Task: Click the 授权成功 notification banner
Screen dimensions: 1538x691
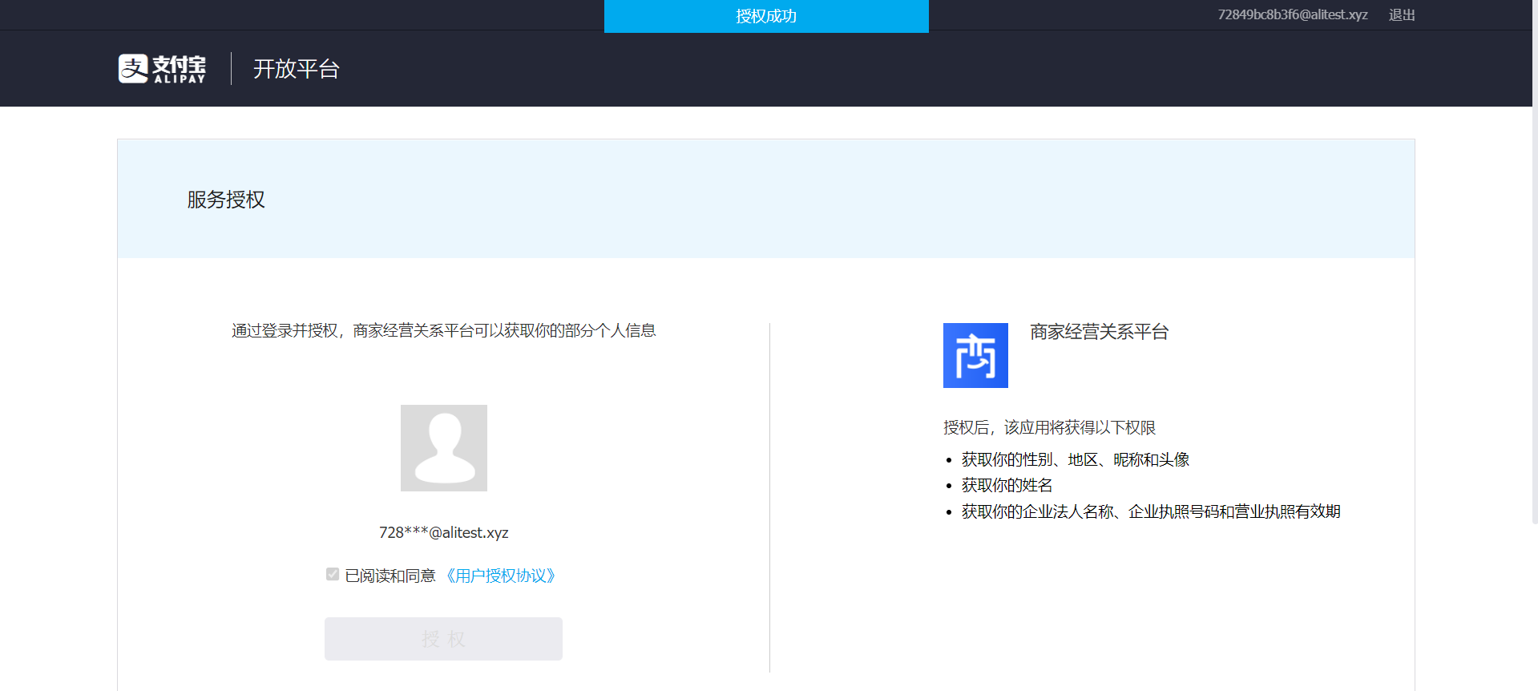Action: point(766,16)
